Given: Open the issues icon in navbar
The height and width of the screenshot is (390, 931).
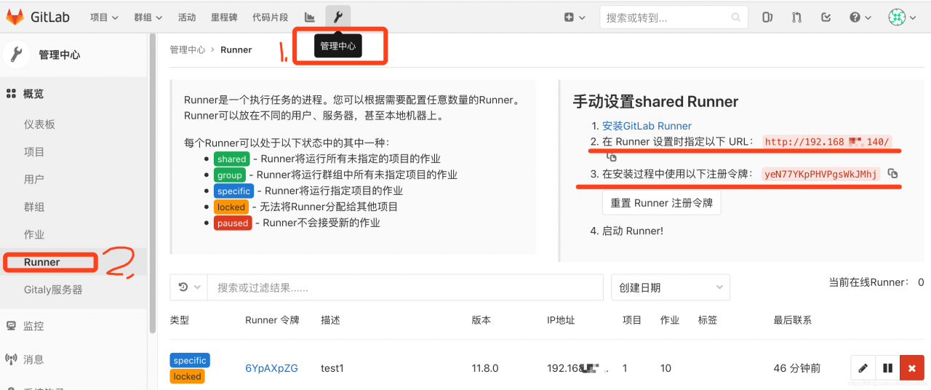Looking at the screenshot, I should pyautogui.click(x=767, y=17).
